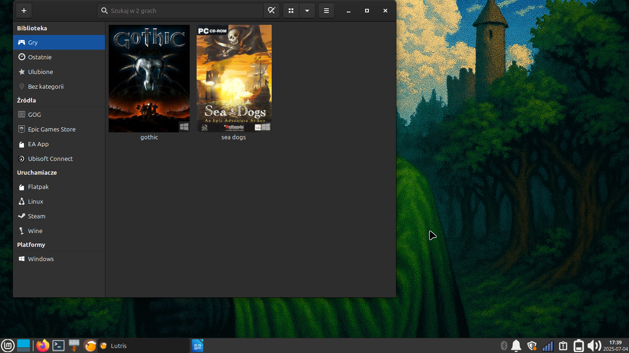Select the Bez kategorii filter

(59, 86)
